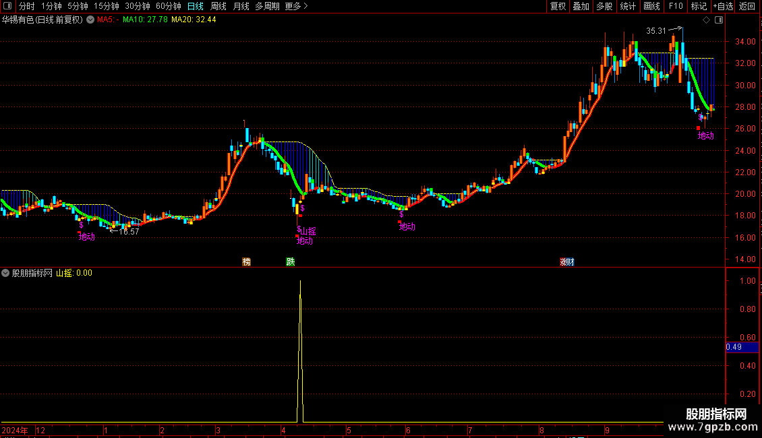Click the MA10: 27.78 value
Viewport: 762px width, 438px height.
pyautogui.click(x=145, y=20)
